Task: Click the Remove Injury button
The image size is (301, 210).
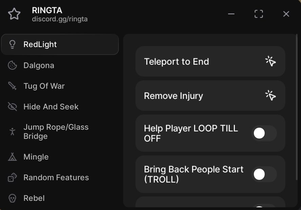Action: [210, 96]
